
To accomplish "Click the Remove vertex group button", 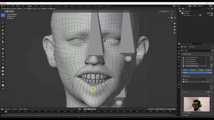I will coord(193,70).
